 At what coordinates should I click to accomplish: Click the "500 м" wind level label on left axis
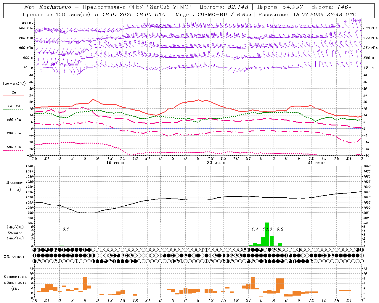[x=28, y=58]
